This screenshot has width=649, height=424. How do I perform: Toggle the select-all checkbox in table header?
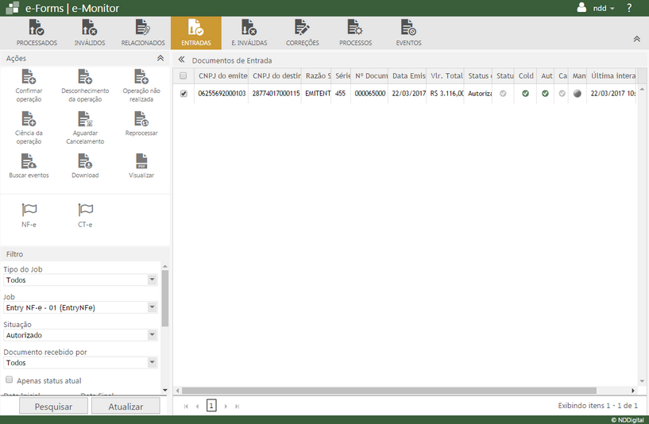(x=183, y=75)
